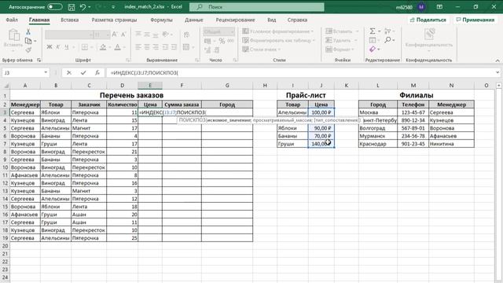503x283 pixels.
Task: Open Форматировать как таблицу dropdown
Action: coord(279,40)
